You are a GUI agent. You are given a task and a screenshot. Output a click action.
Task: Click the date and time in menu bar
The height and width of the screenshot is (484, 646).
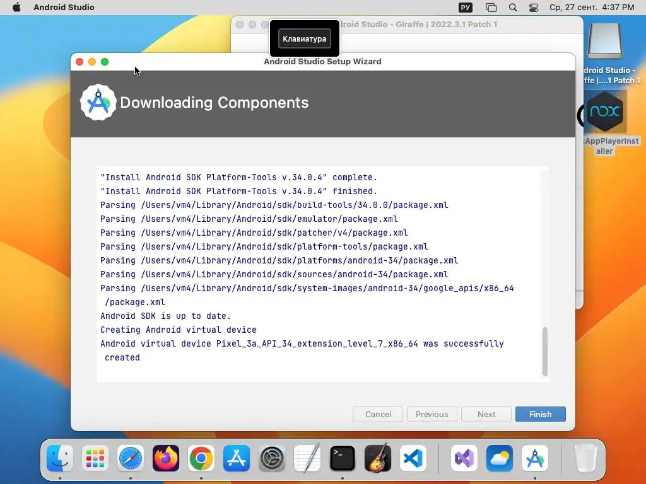click(592, 7)
